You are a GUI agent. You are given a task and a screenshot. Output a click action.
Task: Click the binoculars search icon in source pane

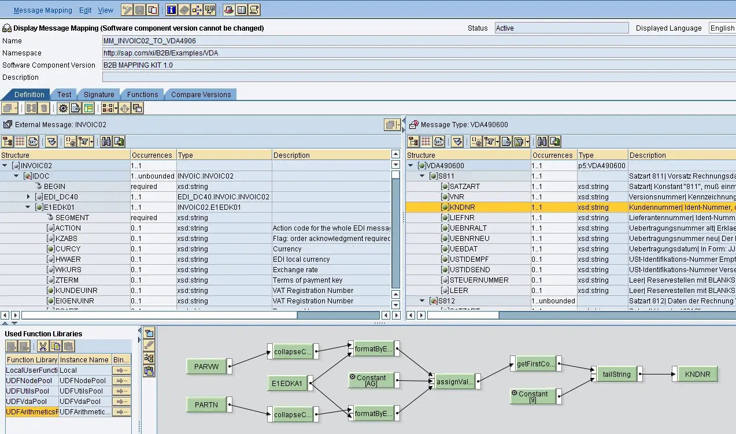click(x=107, y=142)
